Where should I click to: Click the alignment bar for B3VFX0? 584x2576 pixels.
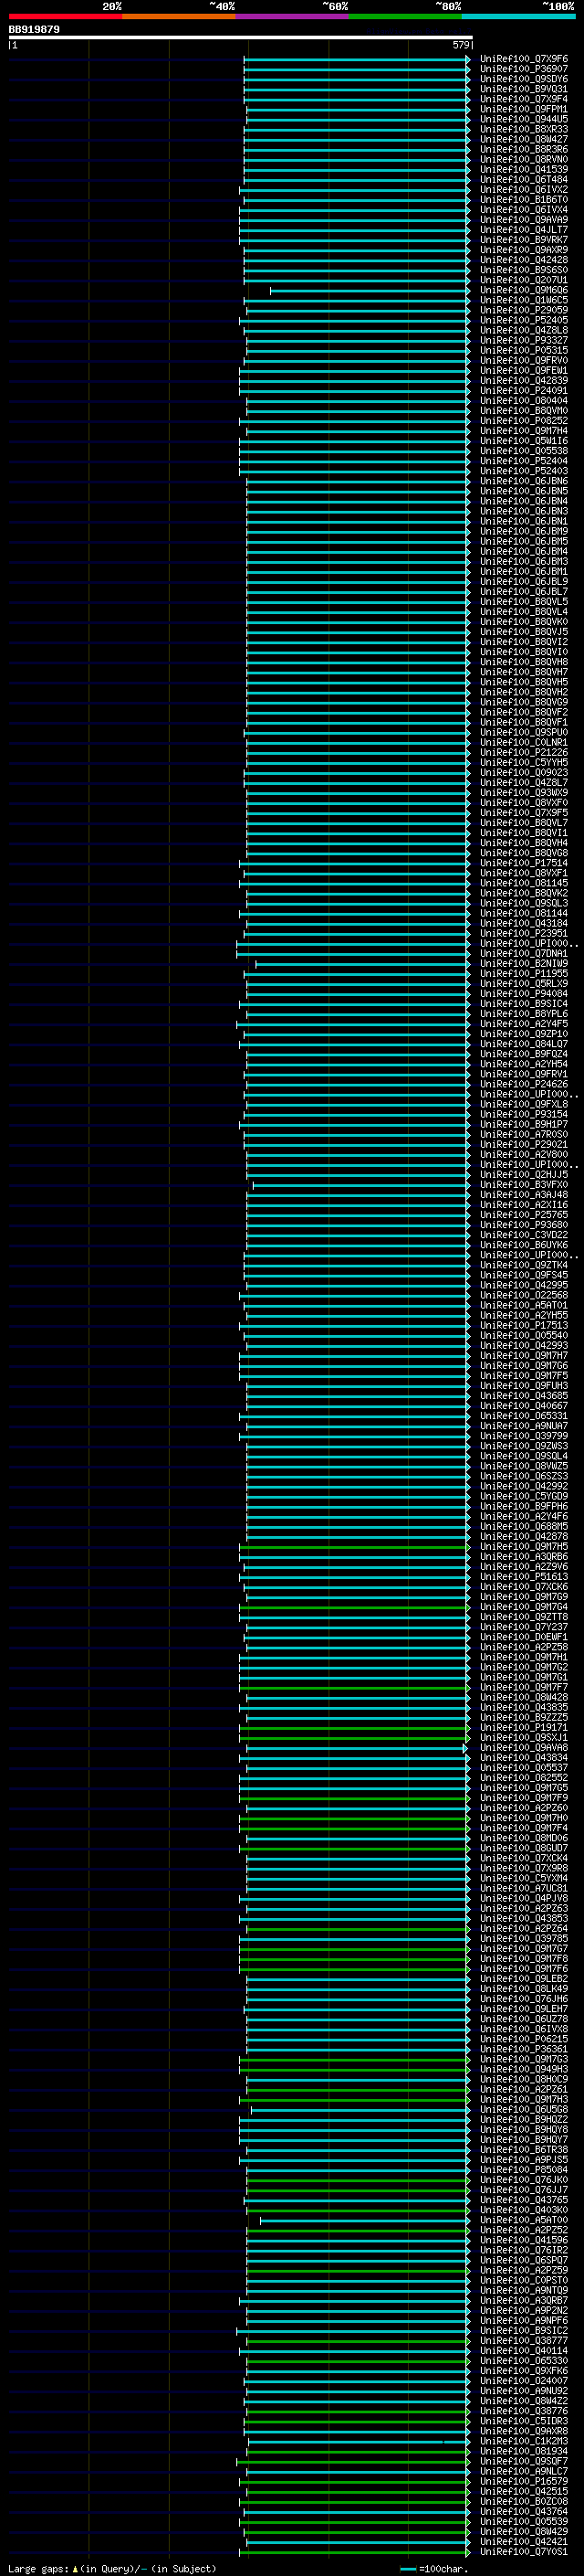tap(360, 1185)
